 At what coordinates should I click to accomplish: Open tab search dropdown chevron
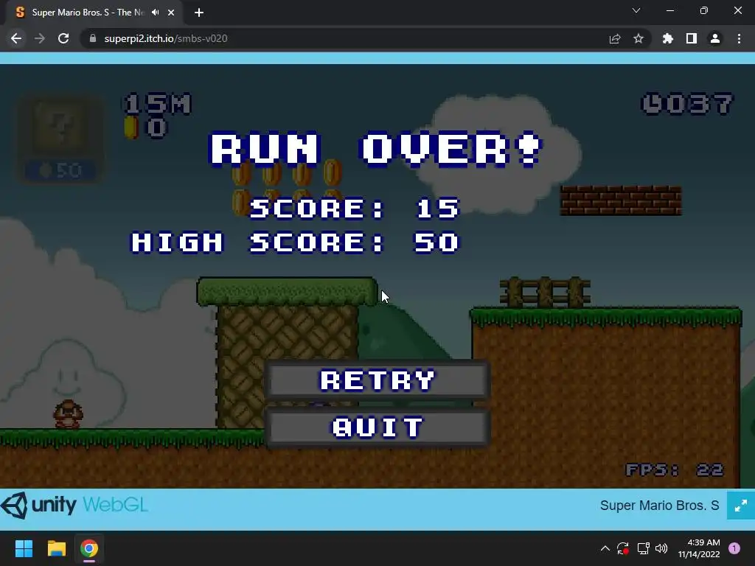(x=636, y=10)
